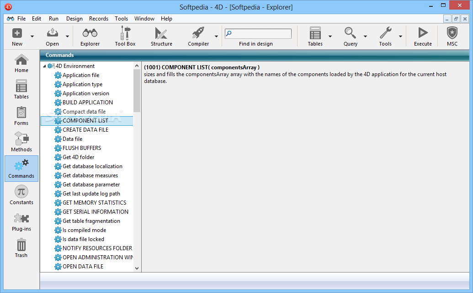The height and width of the screenshot is (293, 473).
Task: Select the Tables page in sidebar
Action: pyautogui.click(x=21, y=89)
